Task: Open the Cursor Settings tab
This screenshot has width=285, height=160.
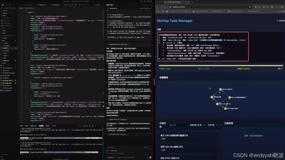Action: 26,5
